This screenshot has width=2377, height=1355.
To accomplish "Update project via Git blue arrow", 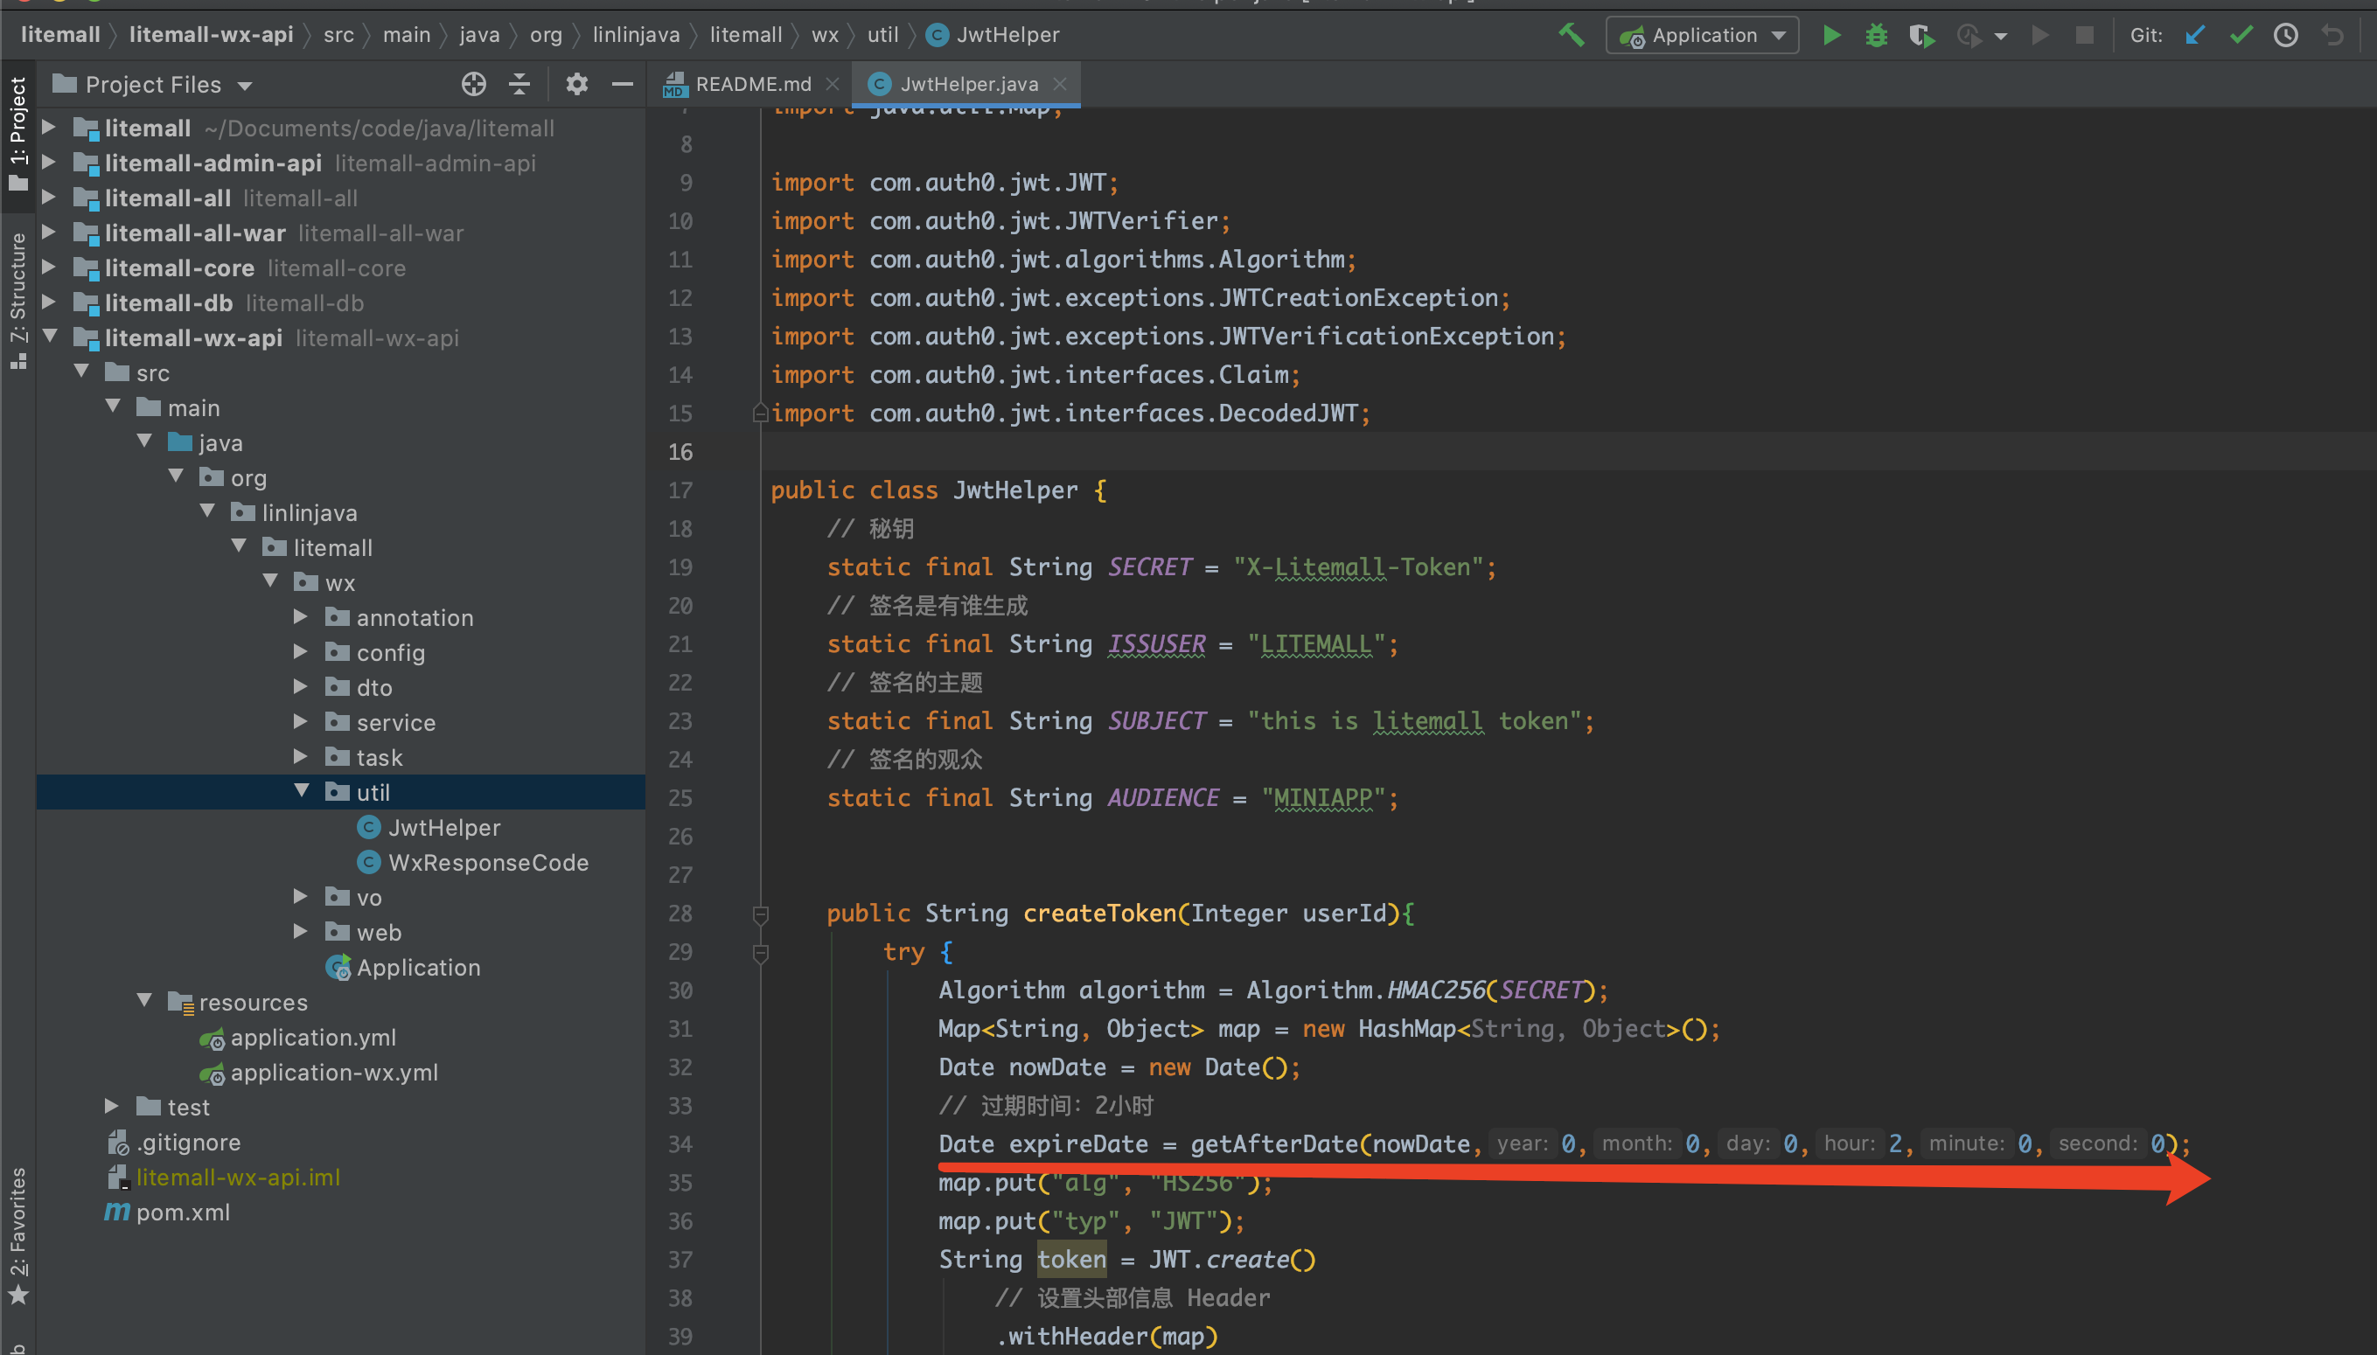I will pyautogui.click(x=2195, y=35).
